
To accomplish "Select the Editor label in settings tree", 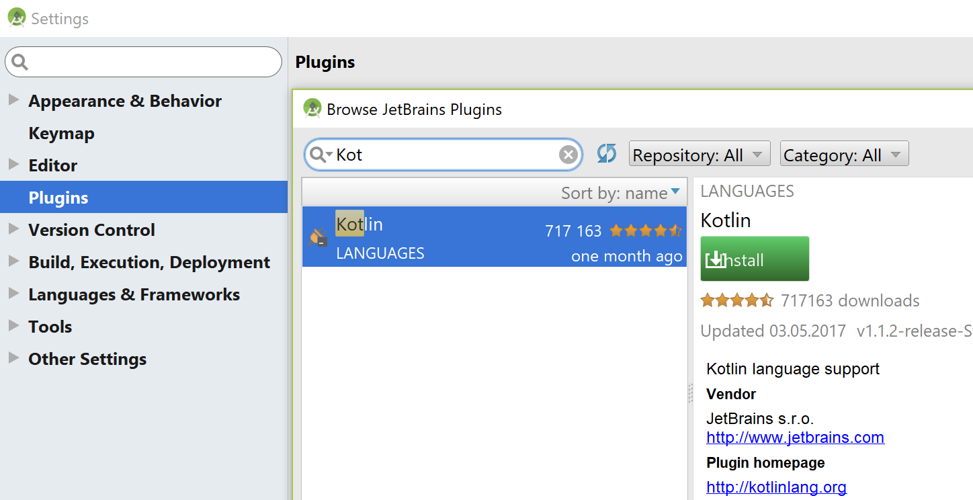I will (52, 165).
